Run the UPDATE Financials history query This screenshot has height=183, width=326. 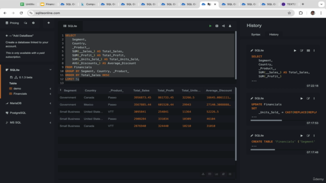coord(302,98)
